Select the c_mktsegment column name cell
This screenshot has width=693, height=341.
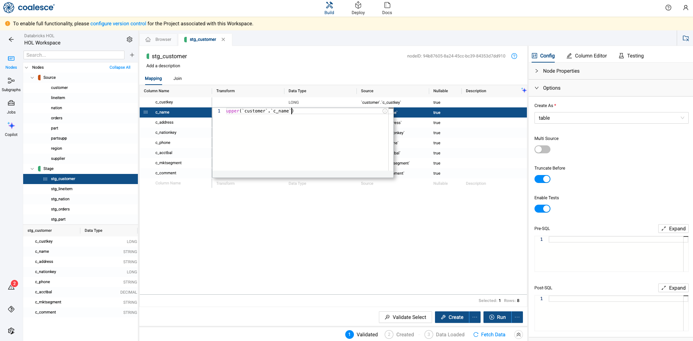pos(168,163)
